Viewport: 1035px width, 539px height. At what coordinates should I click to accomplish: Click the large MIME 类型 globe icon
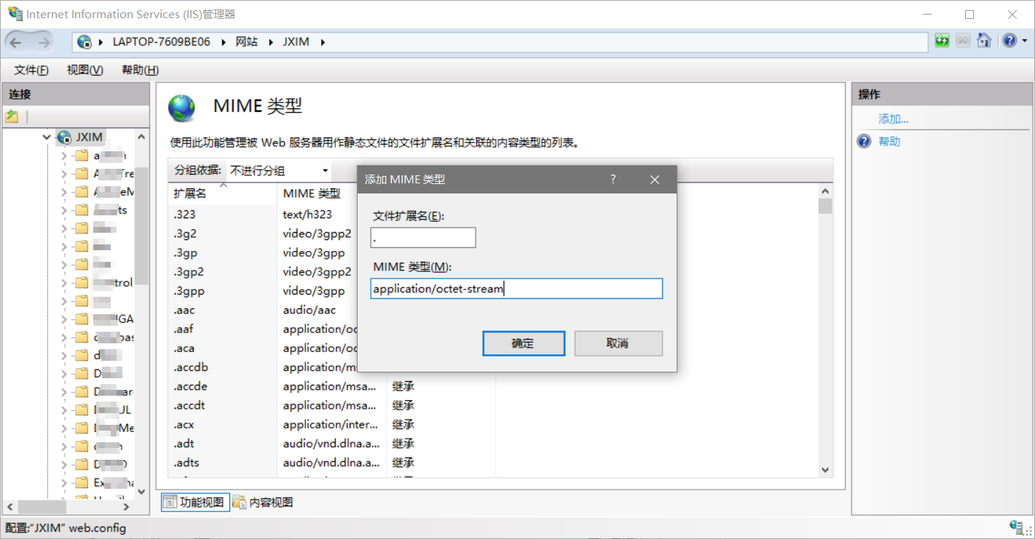click(182, 108)
